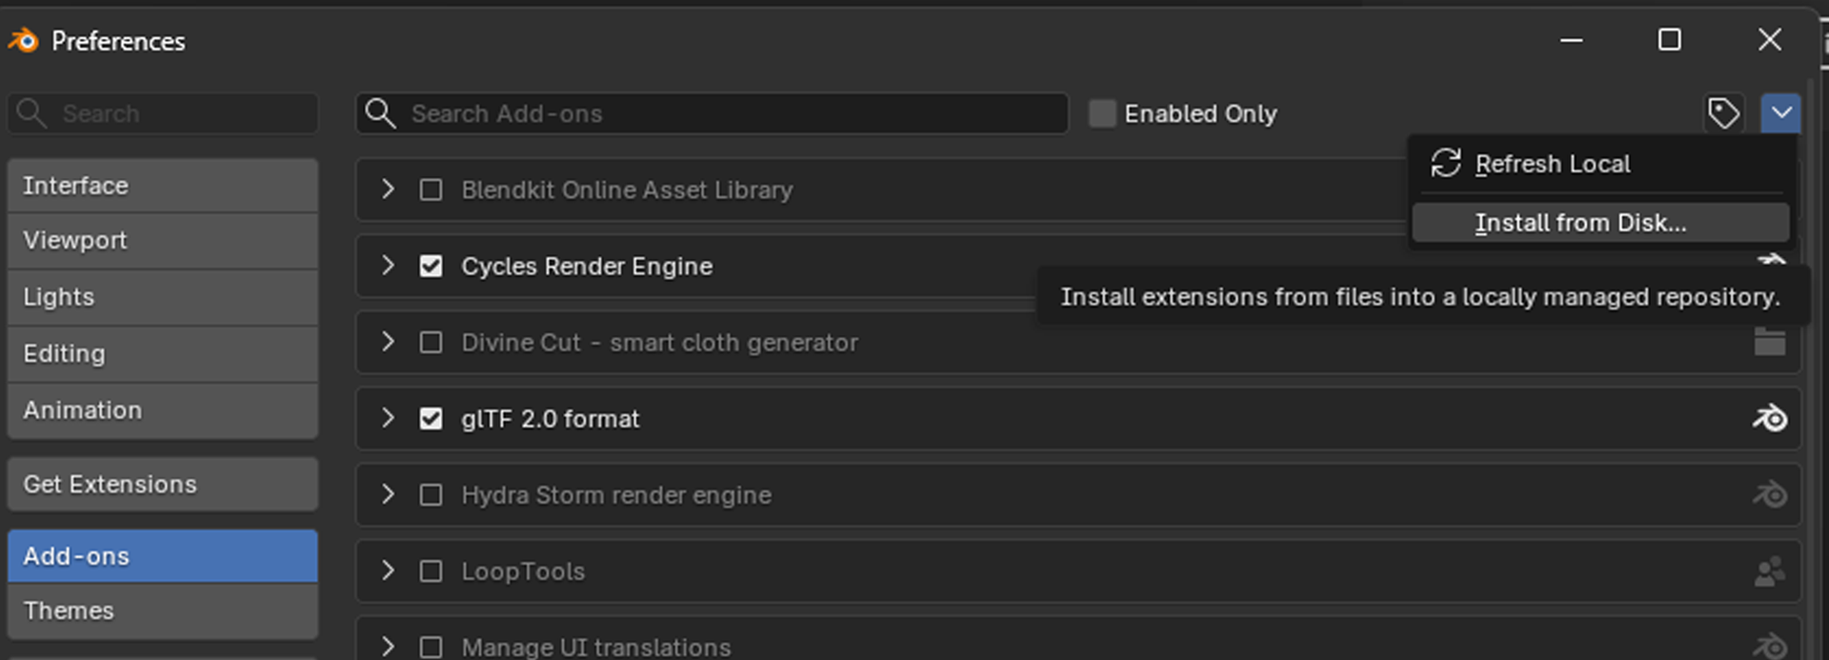Open the Viewport preferences section
The width and height of the screenshot is (1829, 660).
163,240
